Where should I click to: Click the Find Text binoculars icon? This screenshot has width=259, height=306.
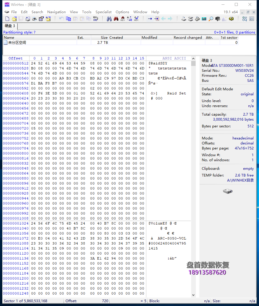[x=109, y=19]
